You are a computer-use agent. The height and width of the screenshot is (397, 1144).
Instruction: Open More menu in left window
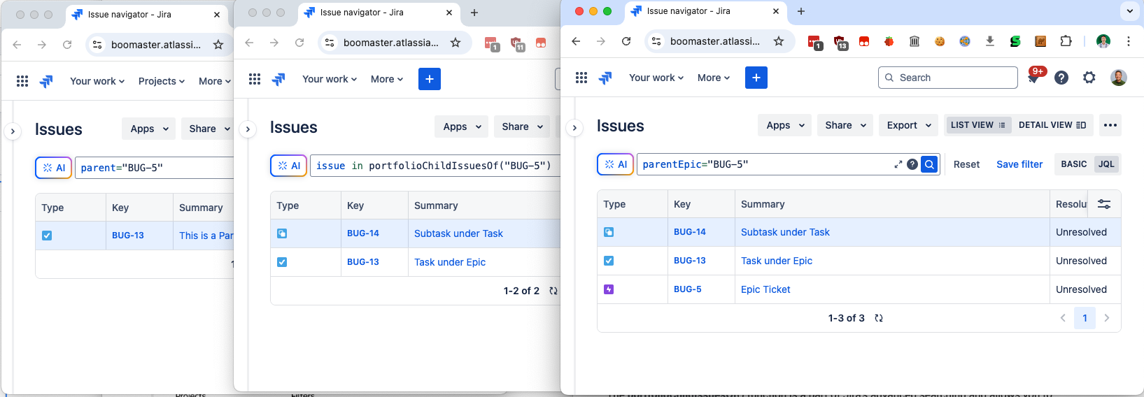pos(214,81)
